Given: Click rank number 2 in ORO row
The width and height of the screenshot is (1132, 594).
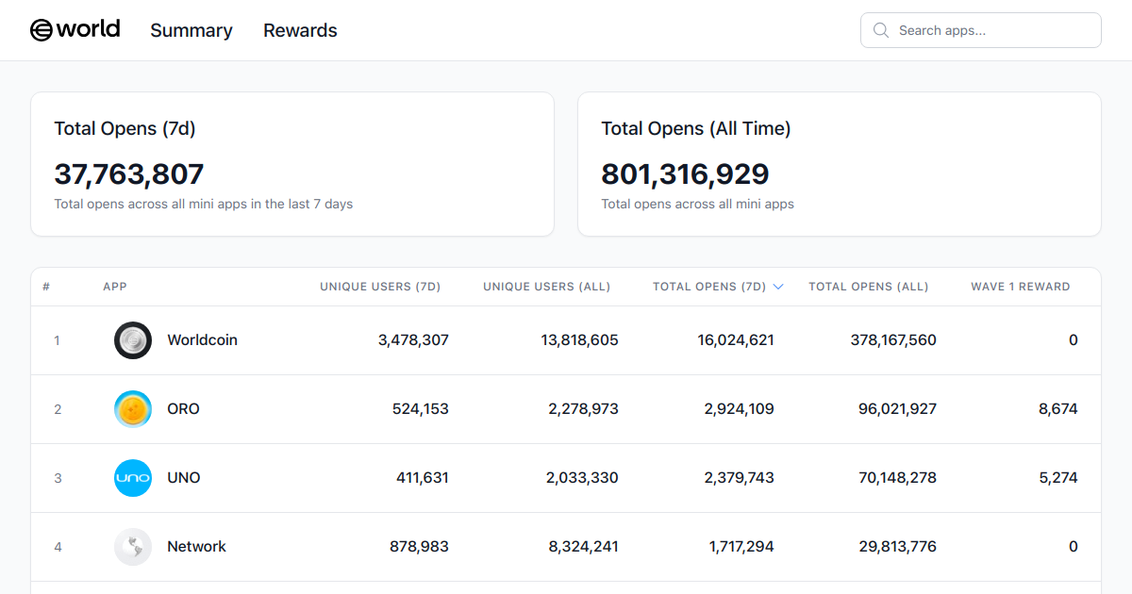Looking at the screenshot, I should [58, 409].
